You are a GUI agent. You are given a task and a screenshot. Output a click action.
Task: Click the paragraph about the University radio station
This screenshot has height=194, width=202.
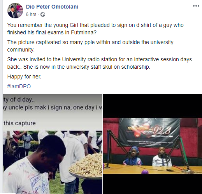pyautogui.click(x=100, y=63)
